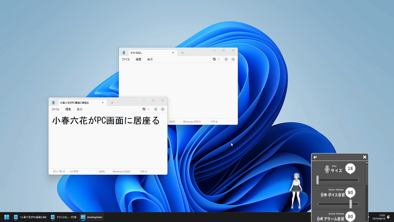
Task: Open ファイル menu in the タイトルなし Notepad
Action: [x=126, y=59]
